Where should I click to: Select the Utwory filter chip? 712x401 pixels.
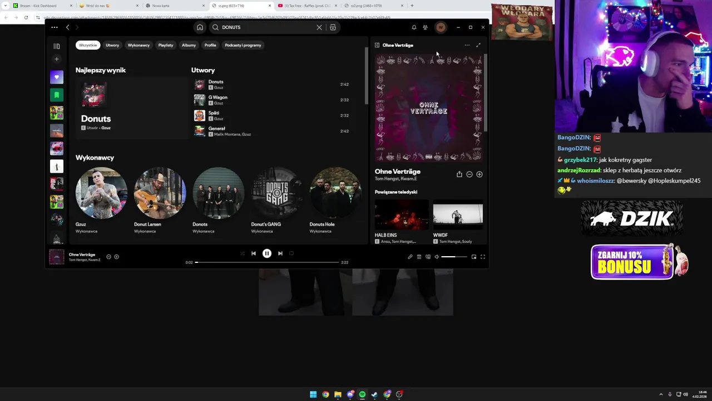tap(112, 45)
